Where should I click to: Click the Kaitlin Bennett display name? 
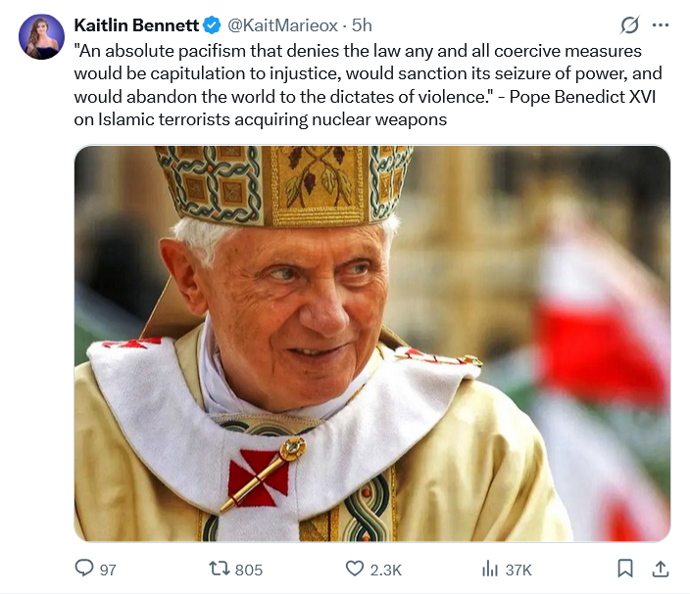[x=135, y=25]
